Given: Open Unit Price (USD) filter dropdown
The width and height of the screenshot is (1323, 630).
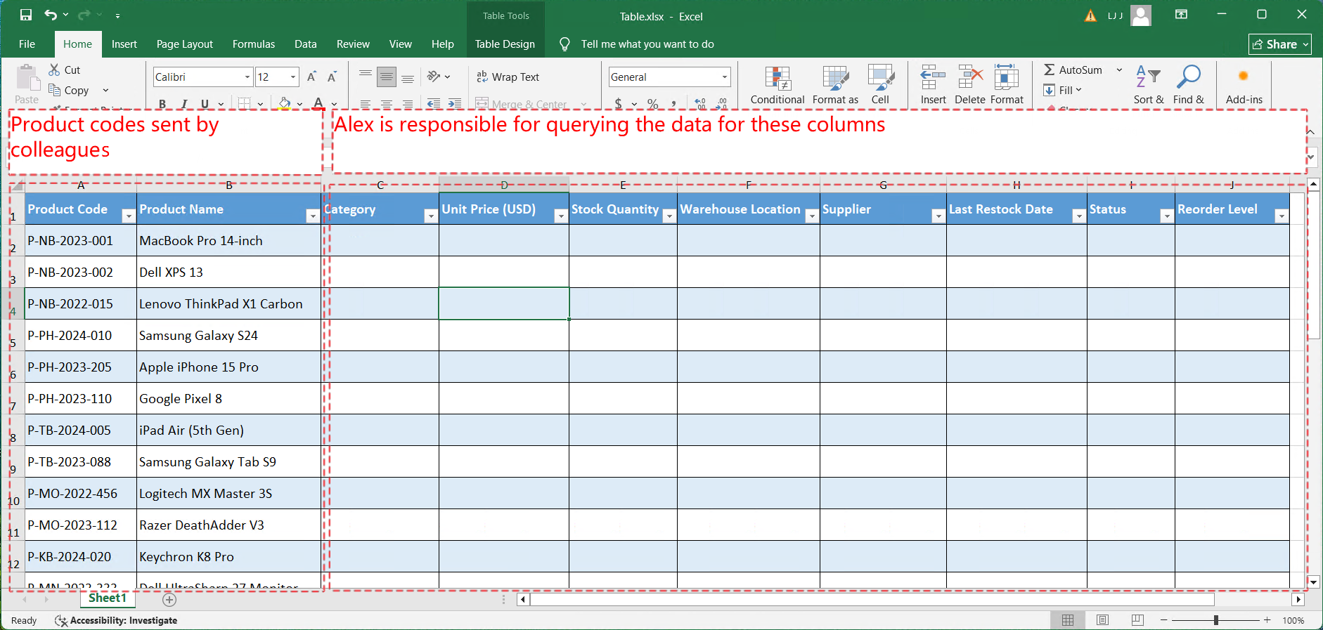Looking at the screenshot, I should (561, 216).
